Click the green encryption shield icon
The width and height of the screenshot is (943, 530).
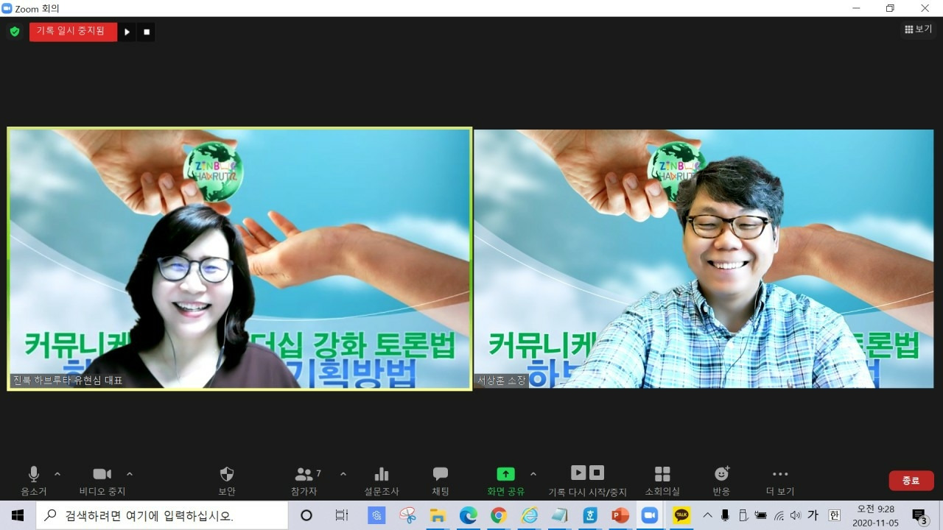pyautogui.click(x=15, y=32)
